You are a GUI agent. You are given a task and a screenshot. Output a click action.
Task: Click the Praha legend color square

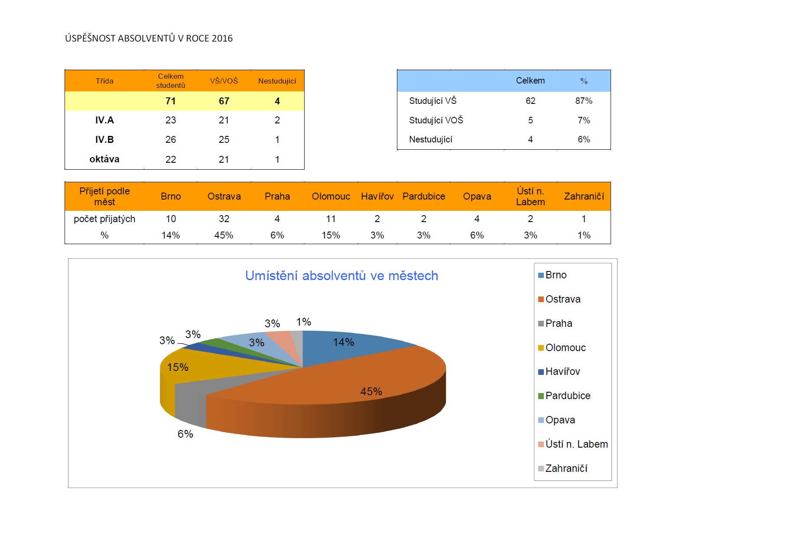[x=540, y=323]
